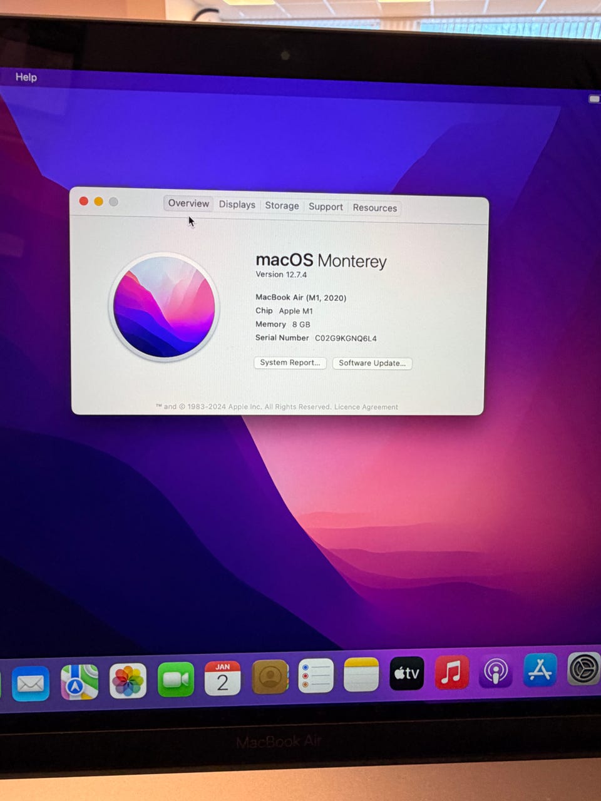Click the Chip Apple M1 line
Viewport: 601px width, 801px height.
[x=284, y=310]
